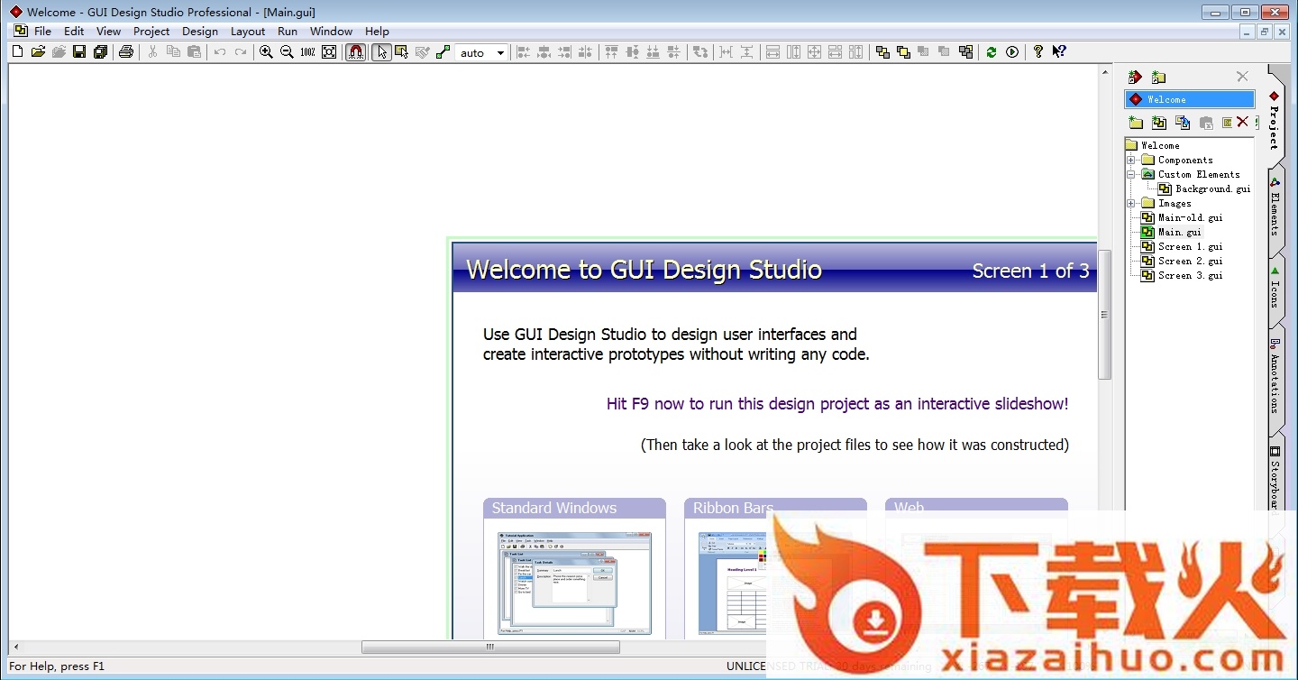1298x680 pixels.
Task: Open help with question mark icon
Action: (1038, 52)
